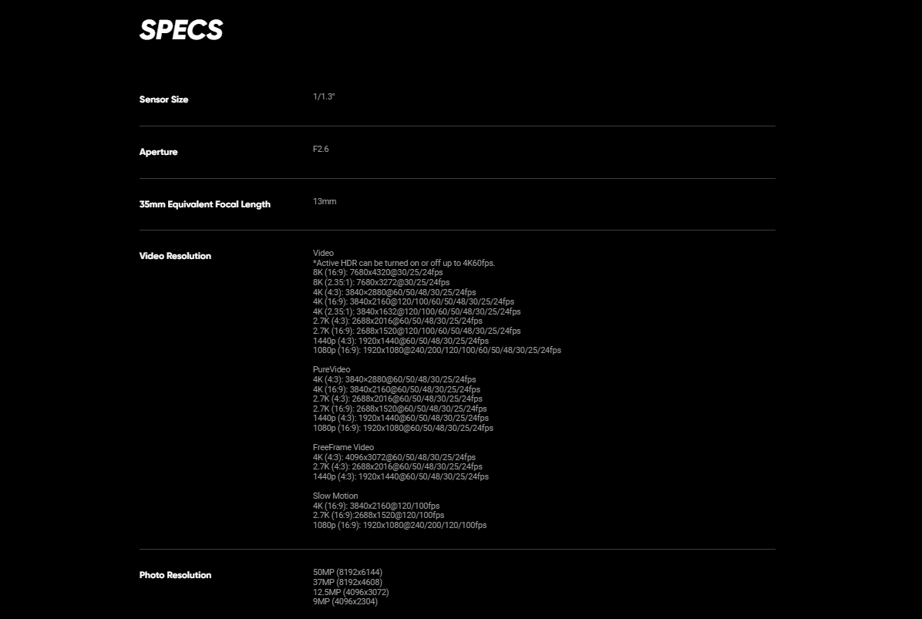This screenshot has width=922, height=619.
Task: Click the 13mm focal length value
Action: pos(325,201)
